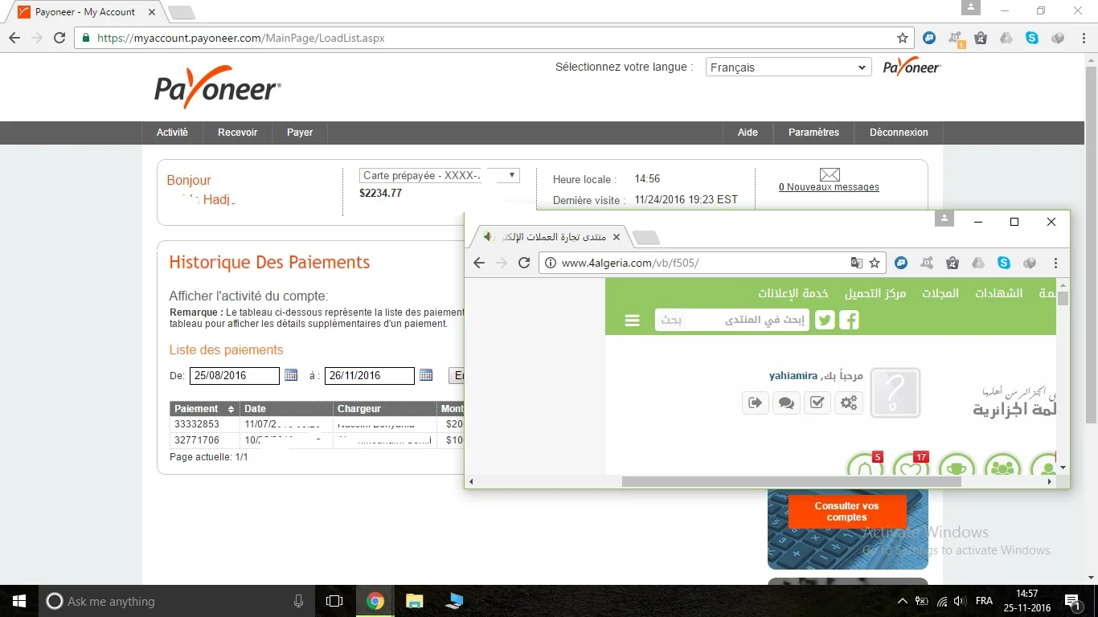Viewport: 1098px width, 617px height.
Task: Click the forum logout arrow icon
Action: pyautogui.click(x=755, y=403)
